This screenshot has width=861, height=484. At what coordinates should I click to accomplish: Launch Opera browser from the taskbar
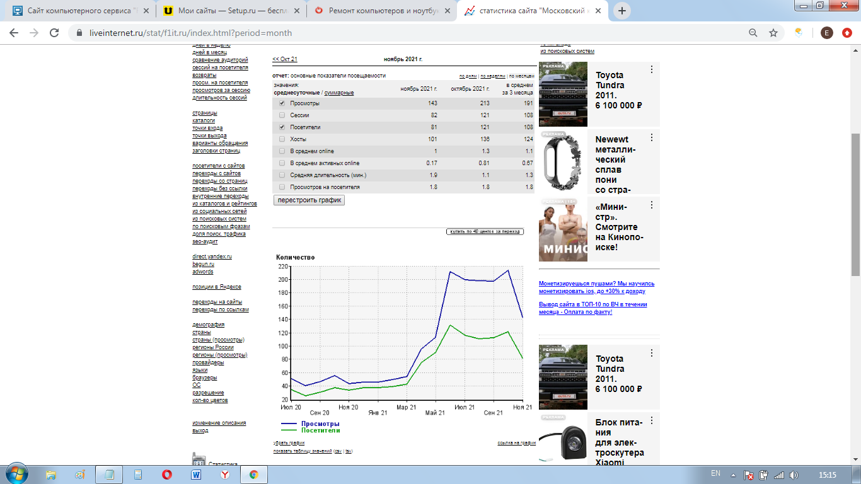click(x=167, y=475)
